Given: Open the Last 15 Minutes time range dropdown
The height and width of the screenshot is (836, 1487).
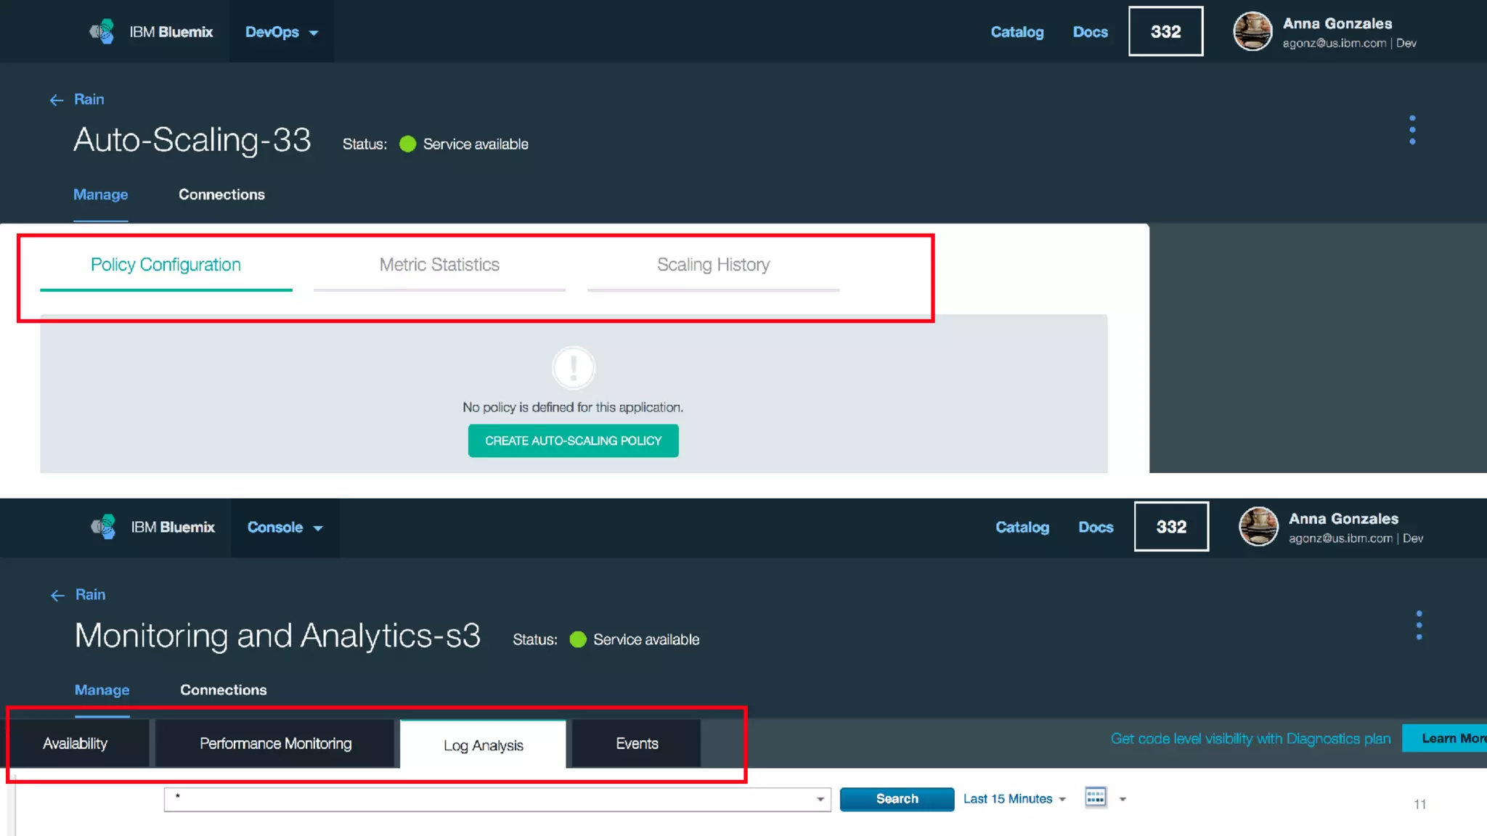Looking at the screenshot, I should [x=1014, y=799].
